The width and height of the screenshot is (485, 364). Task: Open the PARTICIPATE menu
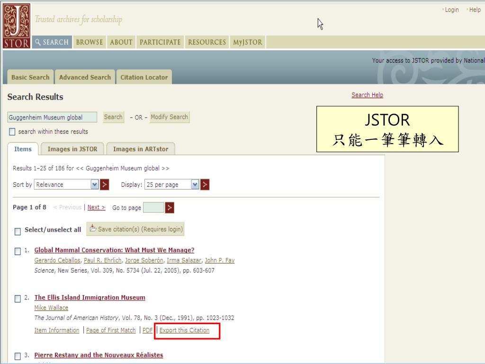pos(160,42)
